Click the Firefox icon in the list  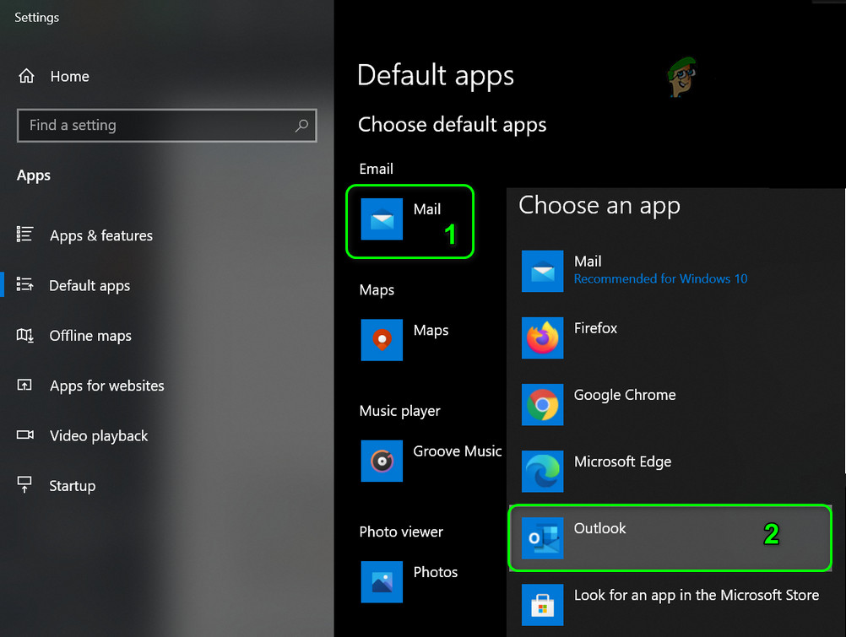tap(543, 337)
